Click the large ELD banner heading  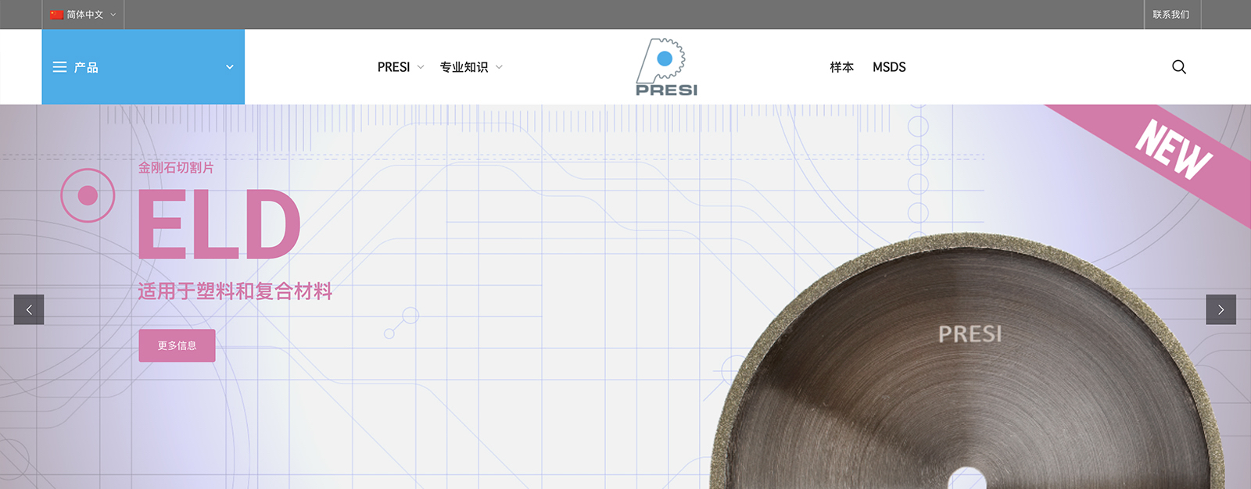[x=219, y=225]
